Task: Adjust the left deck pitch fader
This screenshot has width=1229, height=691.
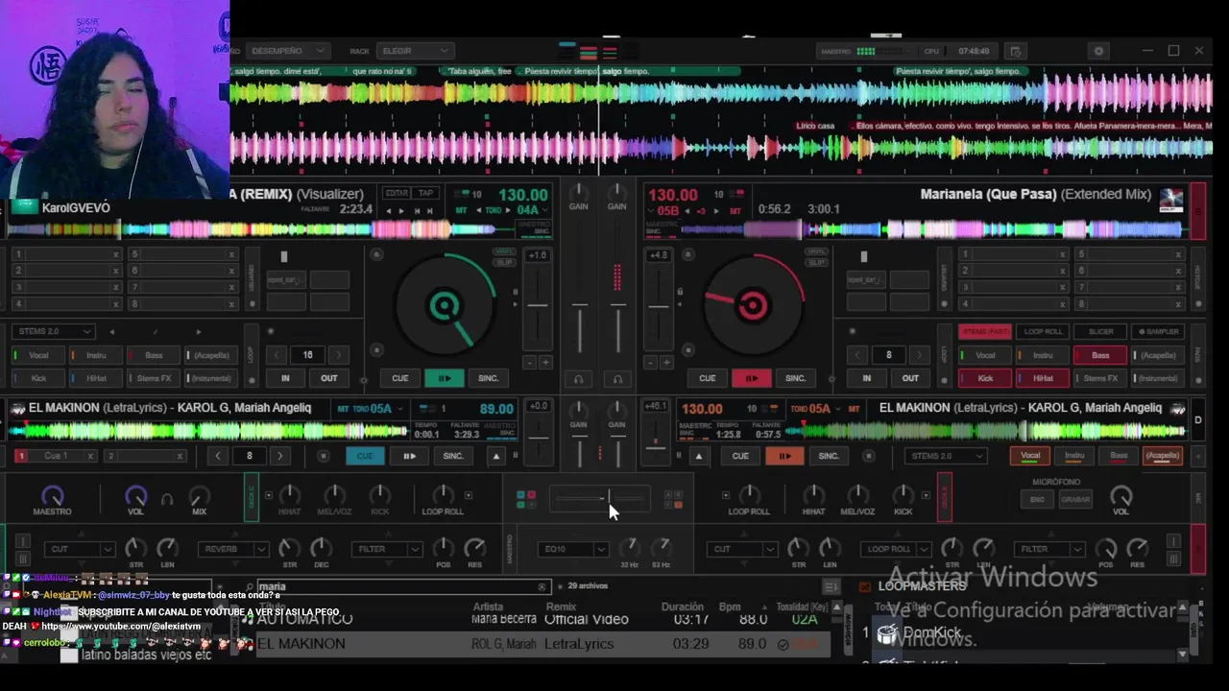Action: click(x=538, y=307)
